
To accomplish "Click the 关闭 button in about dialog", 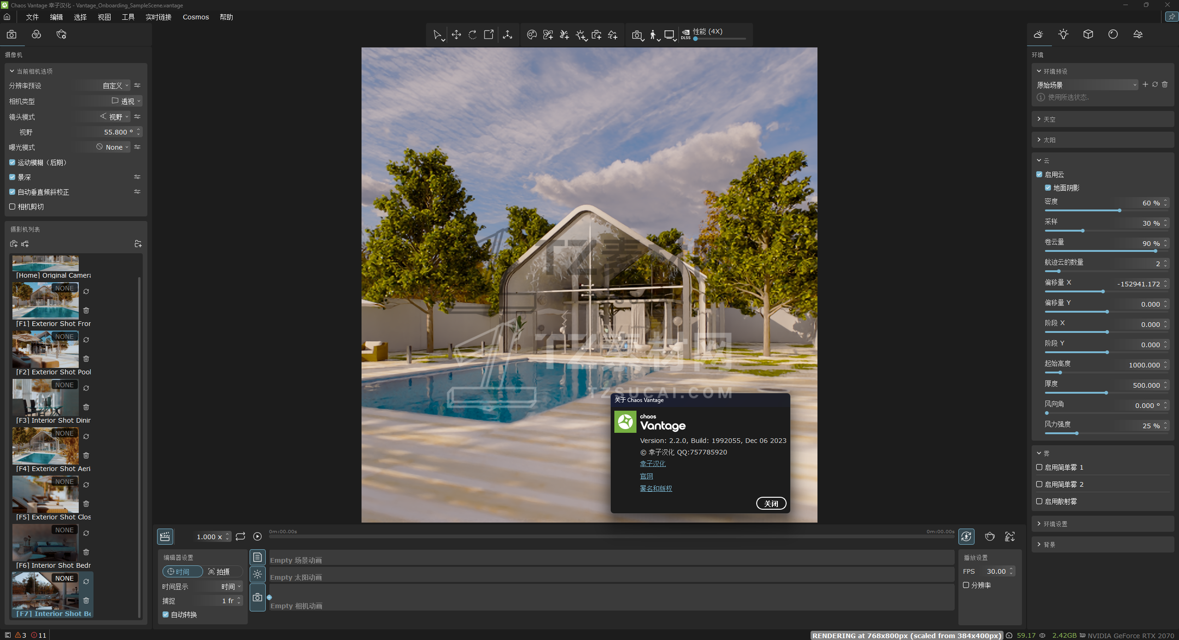I will 771,504.
